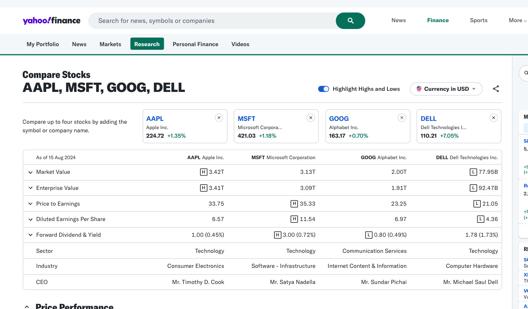Open the My Portfolio tab

(x=43, y=44)
